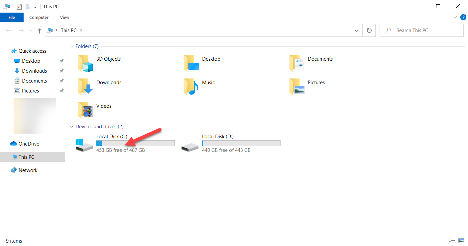The height and width of the screenshot is (246, 468).
Task: Collapse the Folders section
Action: pos(72,46)
